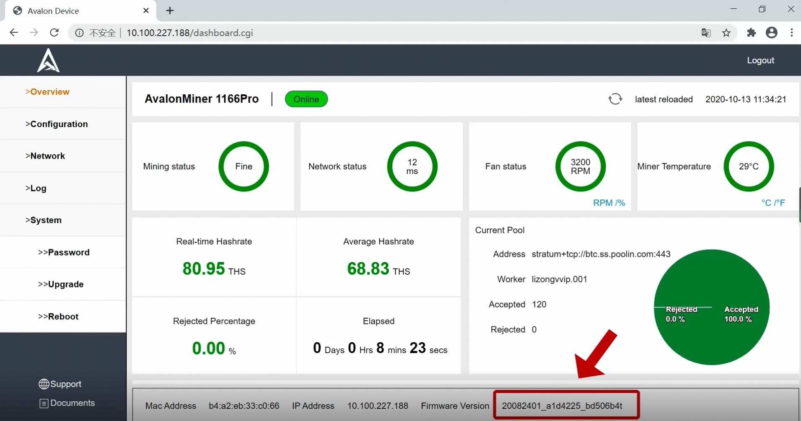View site security info icon
The width and height of the screenshot is (801, 421).
(79, 33)
